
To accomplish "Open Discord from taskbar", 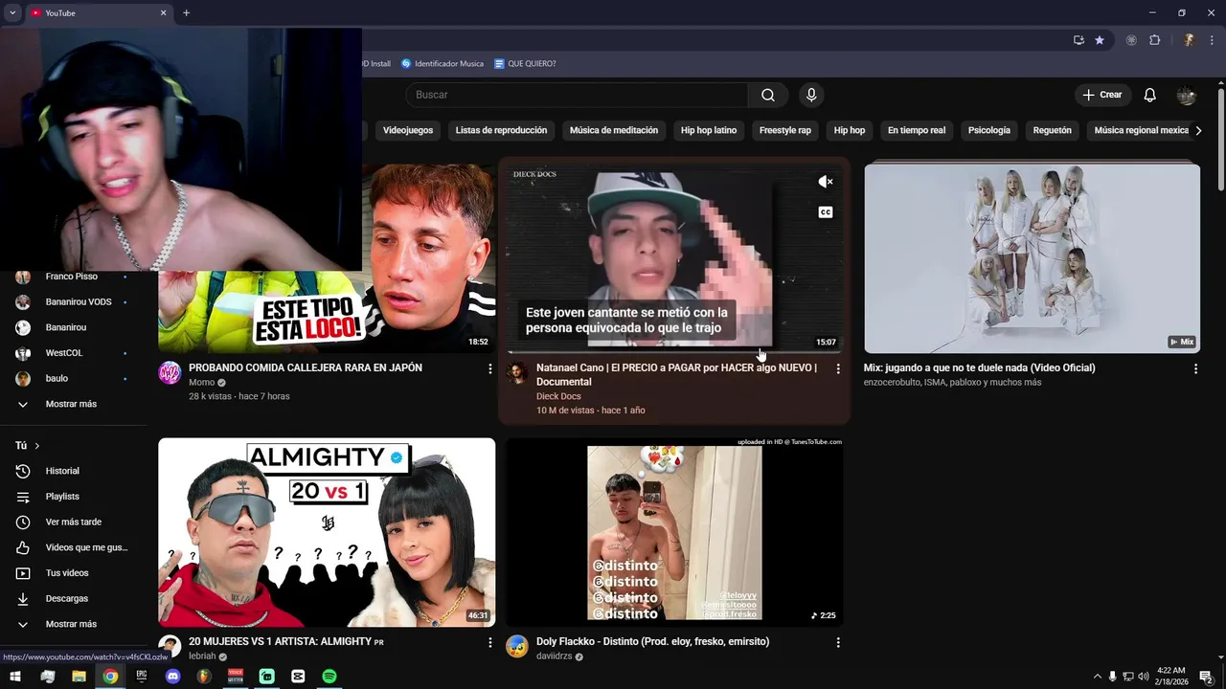I will pos(172,676).
